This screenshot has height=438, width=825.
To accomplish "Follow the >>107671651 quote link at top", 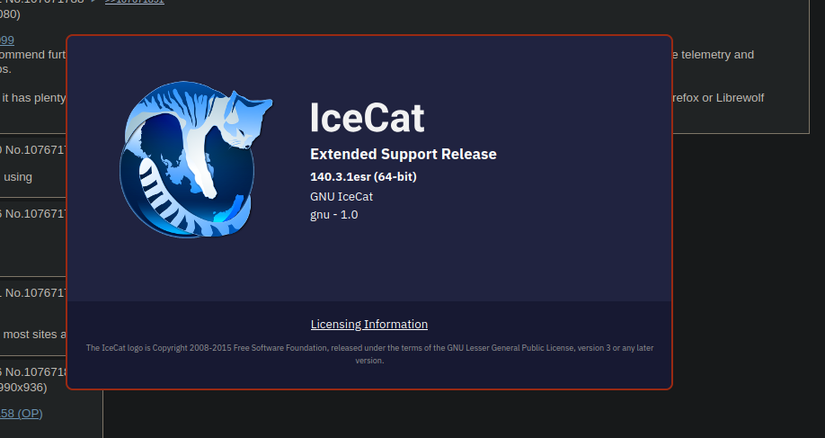I will click(134, 2).
